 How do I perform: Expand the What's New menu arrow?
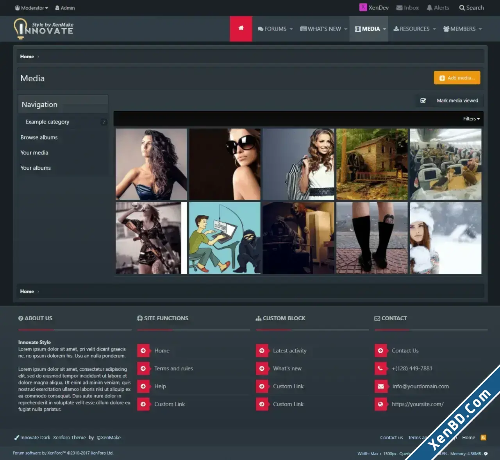point(346,29)
